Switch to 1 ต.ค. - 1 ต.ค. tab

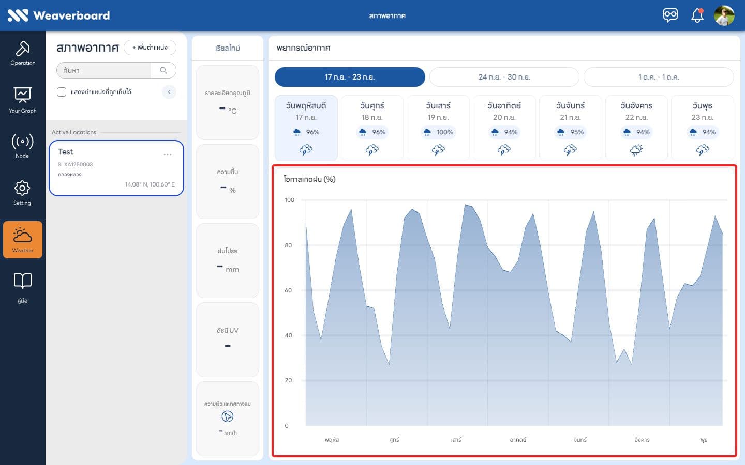[659, 77]
